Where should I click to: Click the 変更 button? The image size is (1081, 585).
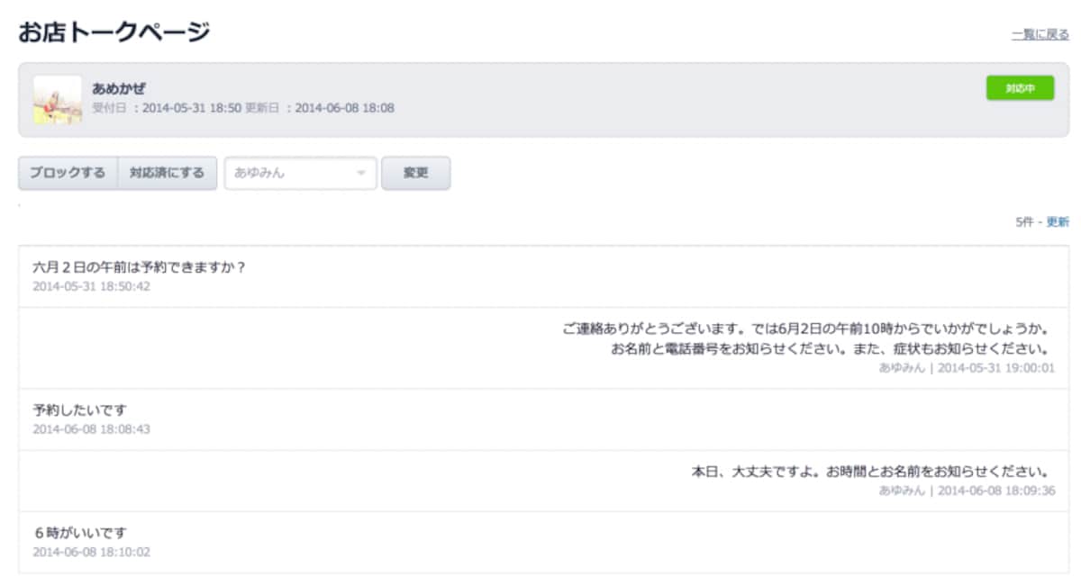[x=415, y=173]
